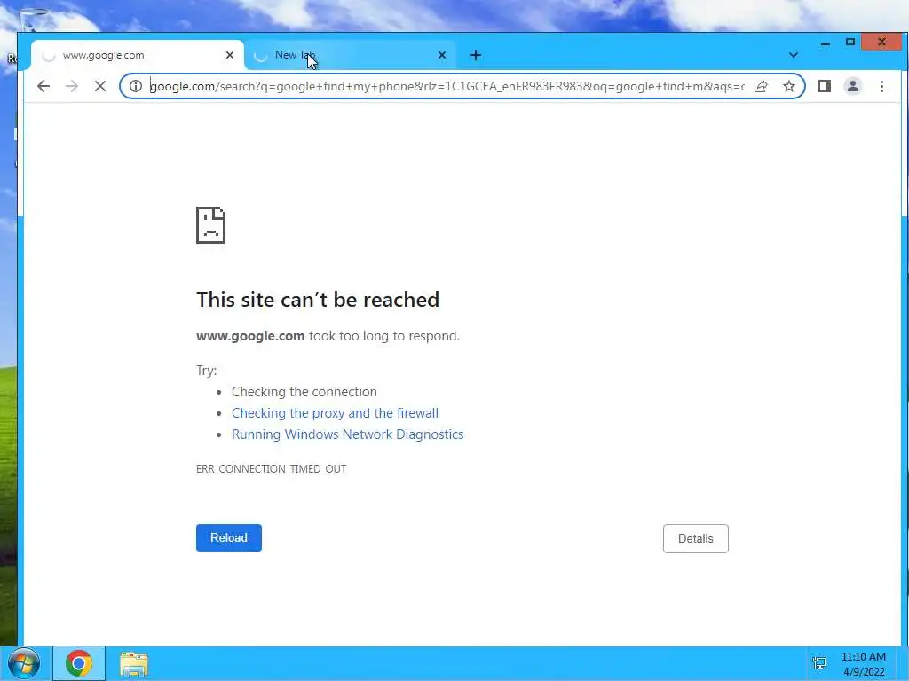Open a new tab with plus button
909x681 pixels.
(476, 55)
